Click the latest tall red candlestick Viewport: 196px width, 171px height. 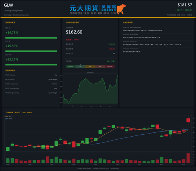pos(188,120)
